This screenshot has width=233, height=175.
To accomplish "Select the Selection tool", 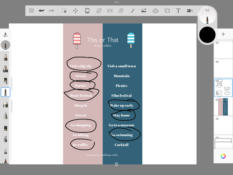I will pos(64,11).
